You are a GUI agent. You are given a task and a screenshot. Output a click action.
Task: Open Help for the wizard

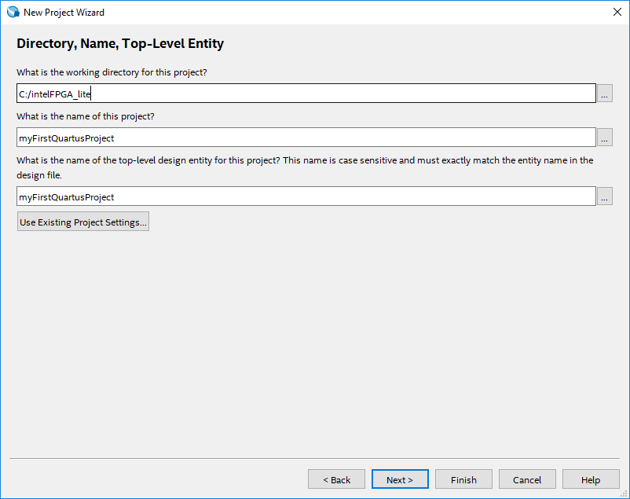591,479
